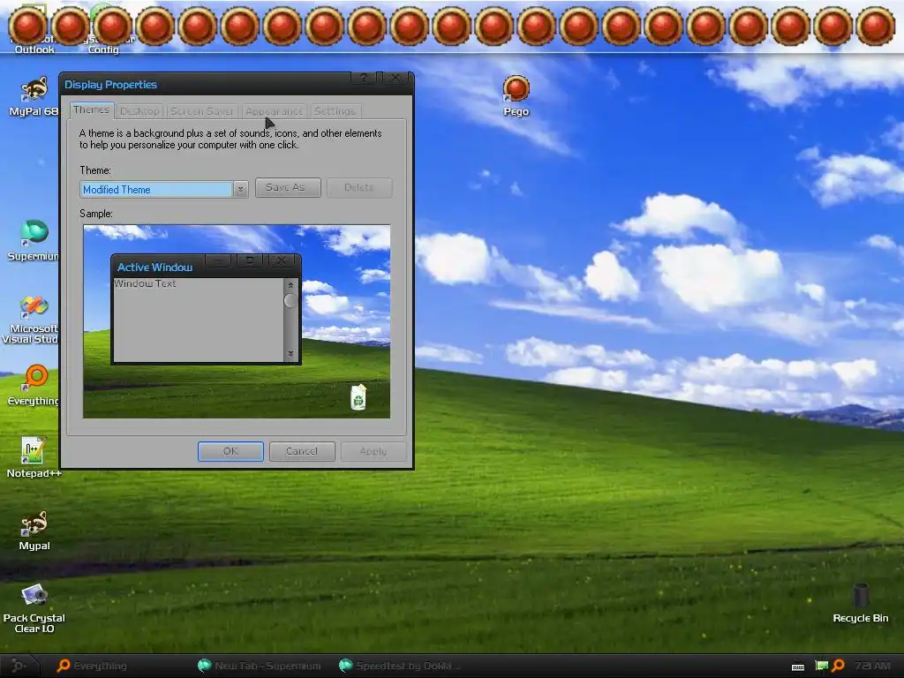Select the Pack Crystal Clear 1.0 icon

tap(34, 608)
